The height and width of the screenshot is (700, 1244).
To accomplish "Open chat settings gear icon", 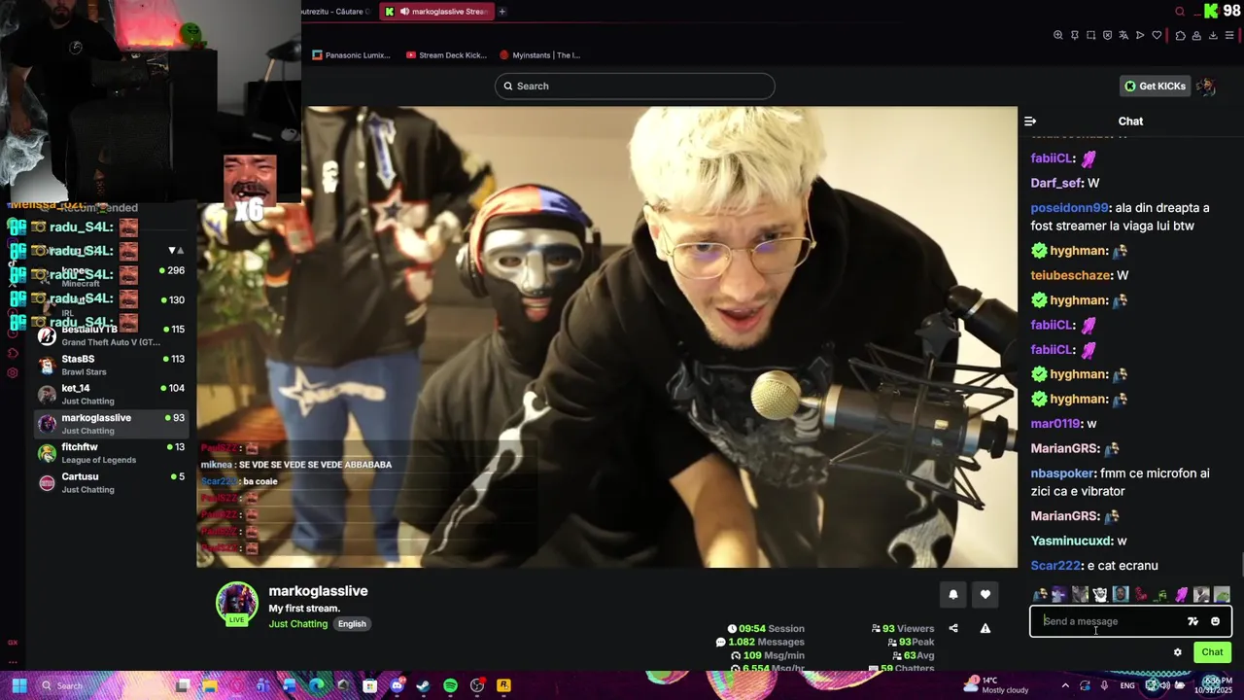I will coord(1178,652).
